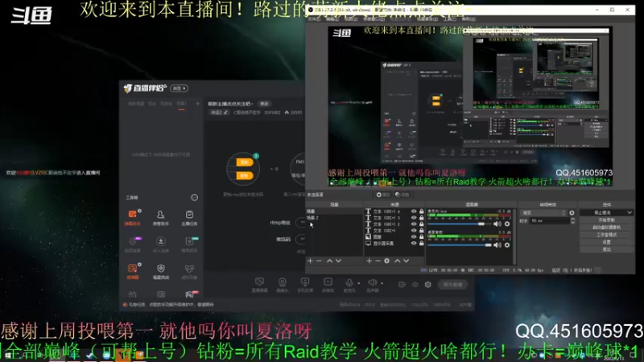The image size is (644, 362).
Task: Click the Start Virtual Camera button in OBS
Action: click(x=606, y=228)
